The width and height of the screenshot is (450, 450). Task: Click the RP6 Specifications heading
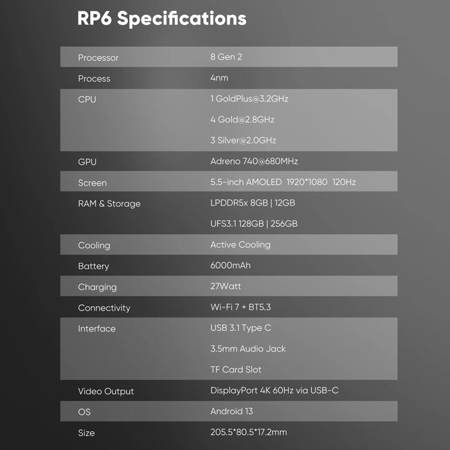(161, 19)
